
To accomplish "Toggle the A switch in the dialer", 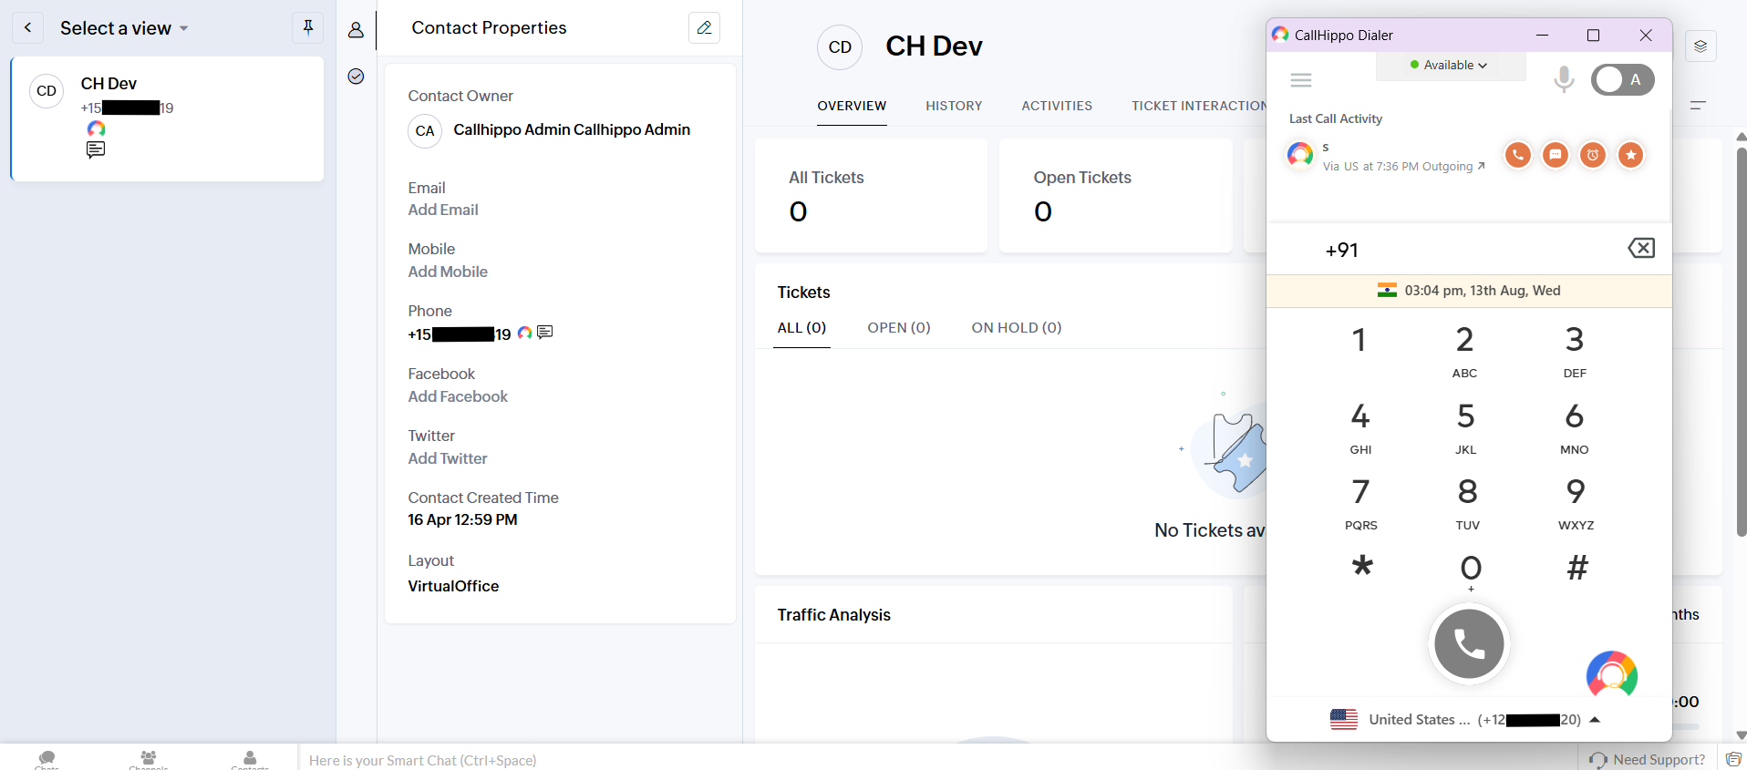I will click(1623, 80).
